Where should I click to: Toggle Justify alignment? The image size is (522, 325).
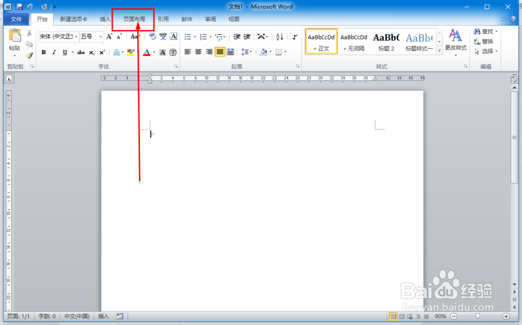tap(220, 52)
